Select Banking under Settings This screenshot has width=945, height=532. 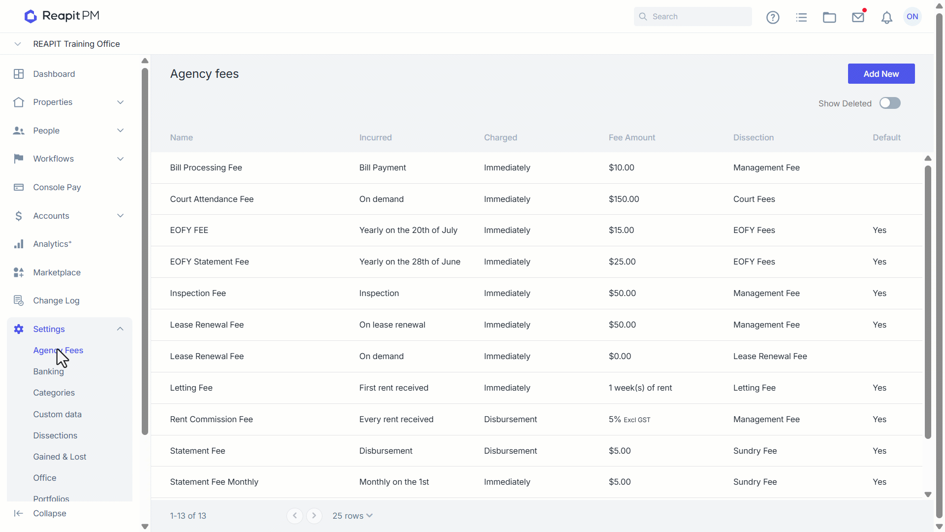click(48, 371)
